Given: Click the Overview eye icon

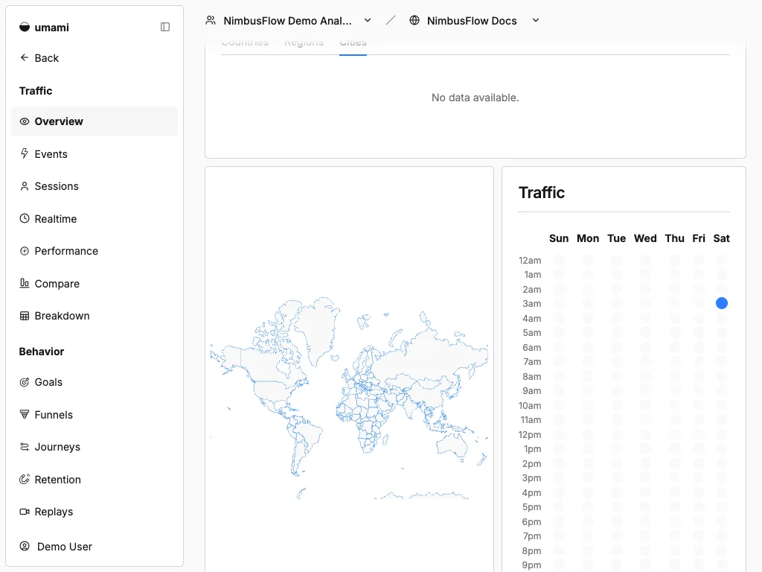Looking at the screenshot, I should 25,121.
